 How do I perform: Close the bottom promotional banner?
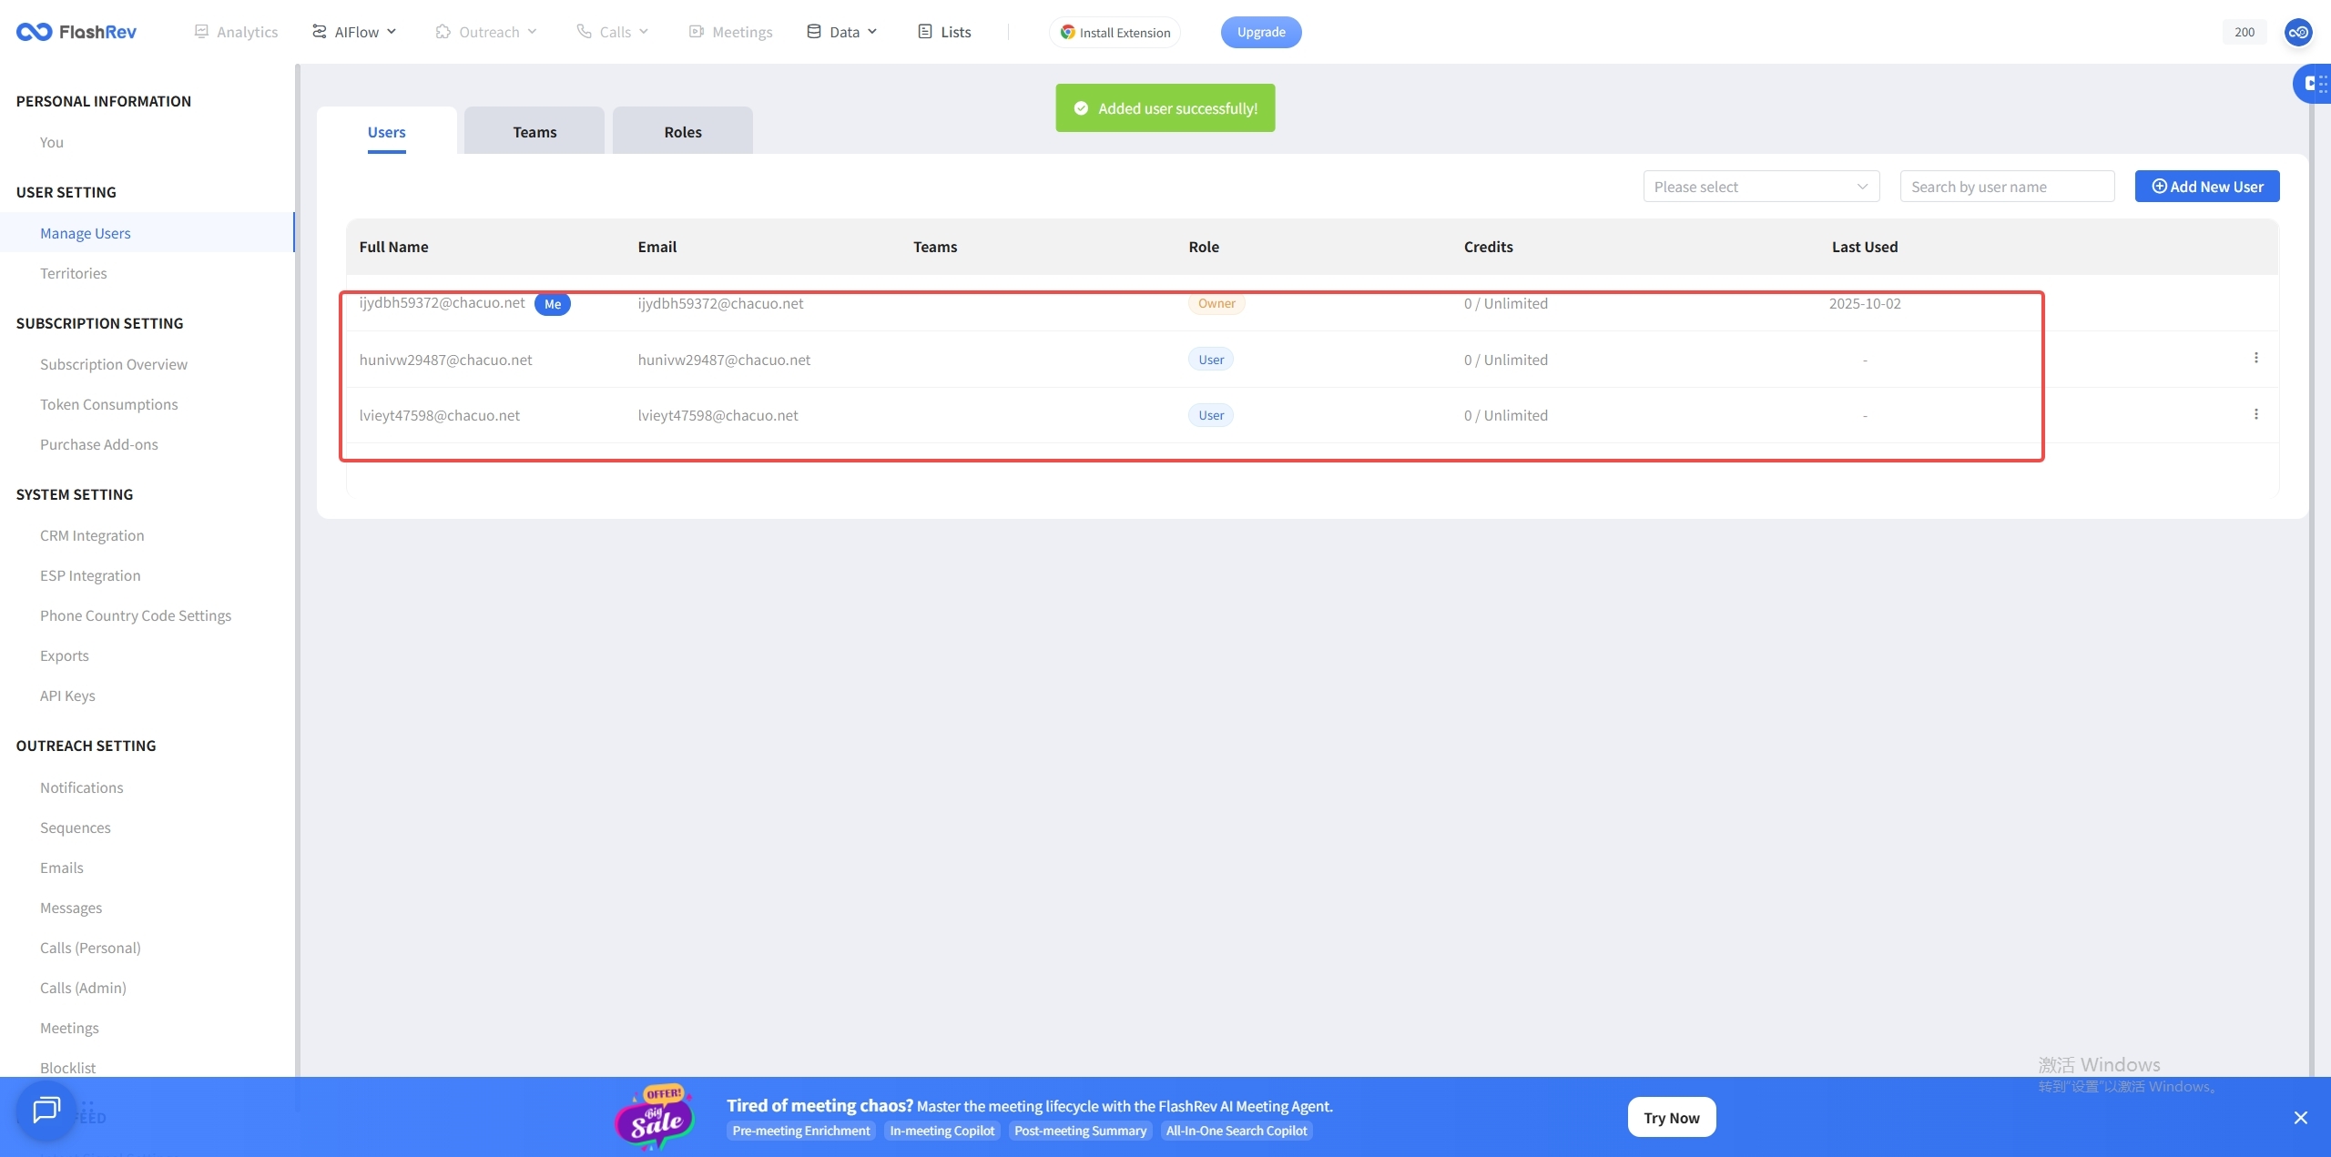(2300, 1118)
